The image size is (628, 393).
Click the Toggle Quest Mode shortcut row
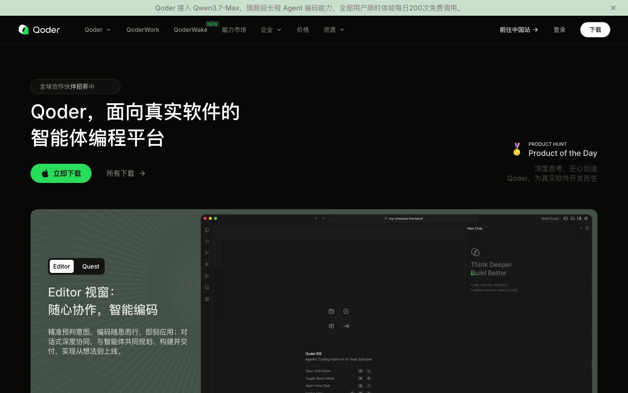338,379
